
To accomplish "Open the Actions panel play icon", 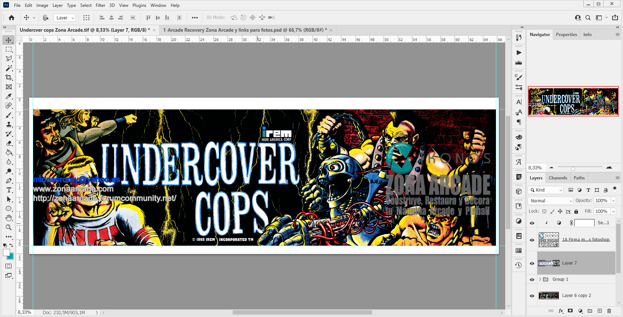I will tap(519, 53).
